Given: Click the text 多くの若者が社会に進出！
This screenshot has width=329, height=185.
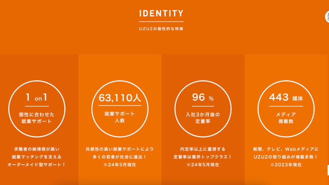Looking at the screenshot, I should (x=120, y=157).
